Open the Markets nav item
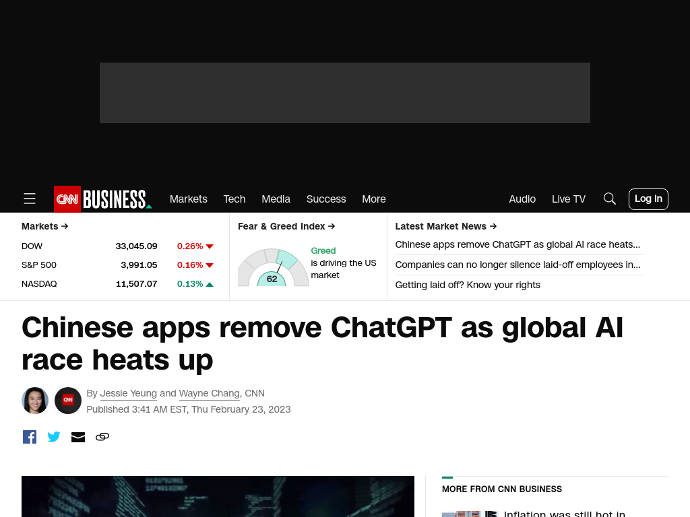Viewport: 690px width, 517px height. pos(189,199)
